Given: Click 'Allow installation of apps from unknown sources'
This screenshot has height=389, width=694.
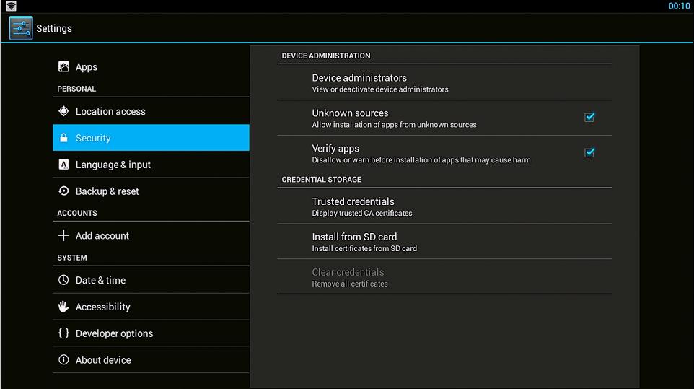Looking at the screenshot, I should tap(395, 125).
